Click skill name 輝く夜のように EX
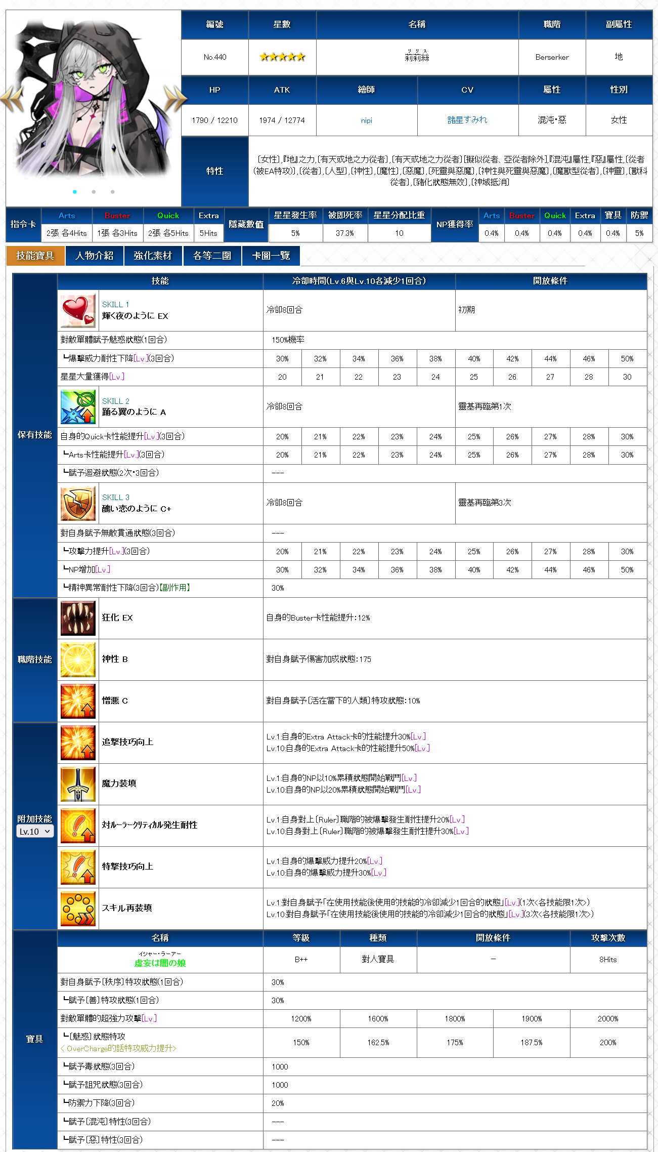Viewport: 658px width, 1152px height. click(135, 316)
